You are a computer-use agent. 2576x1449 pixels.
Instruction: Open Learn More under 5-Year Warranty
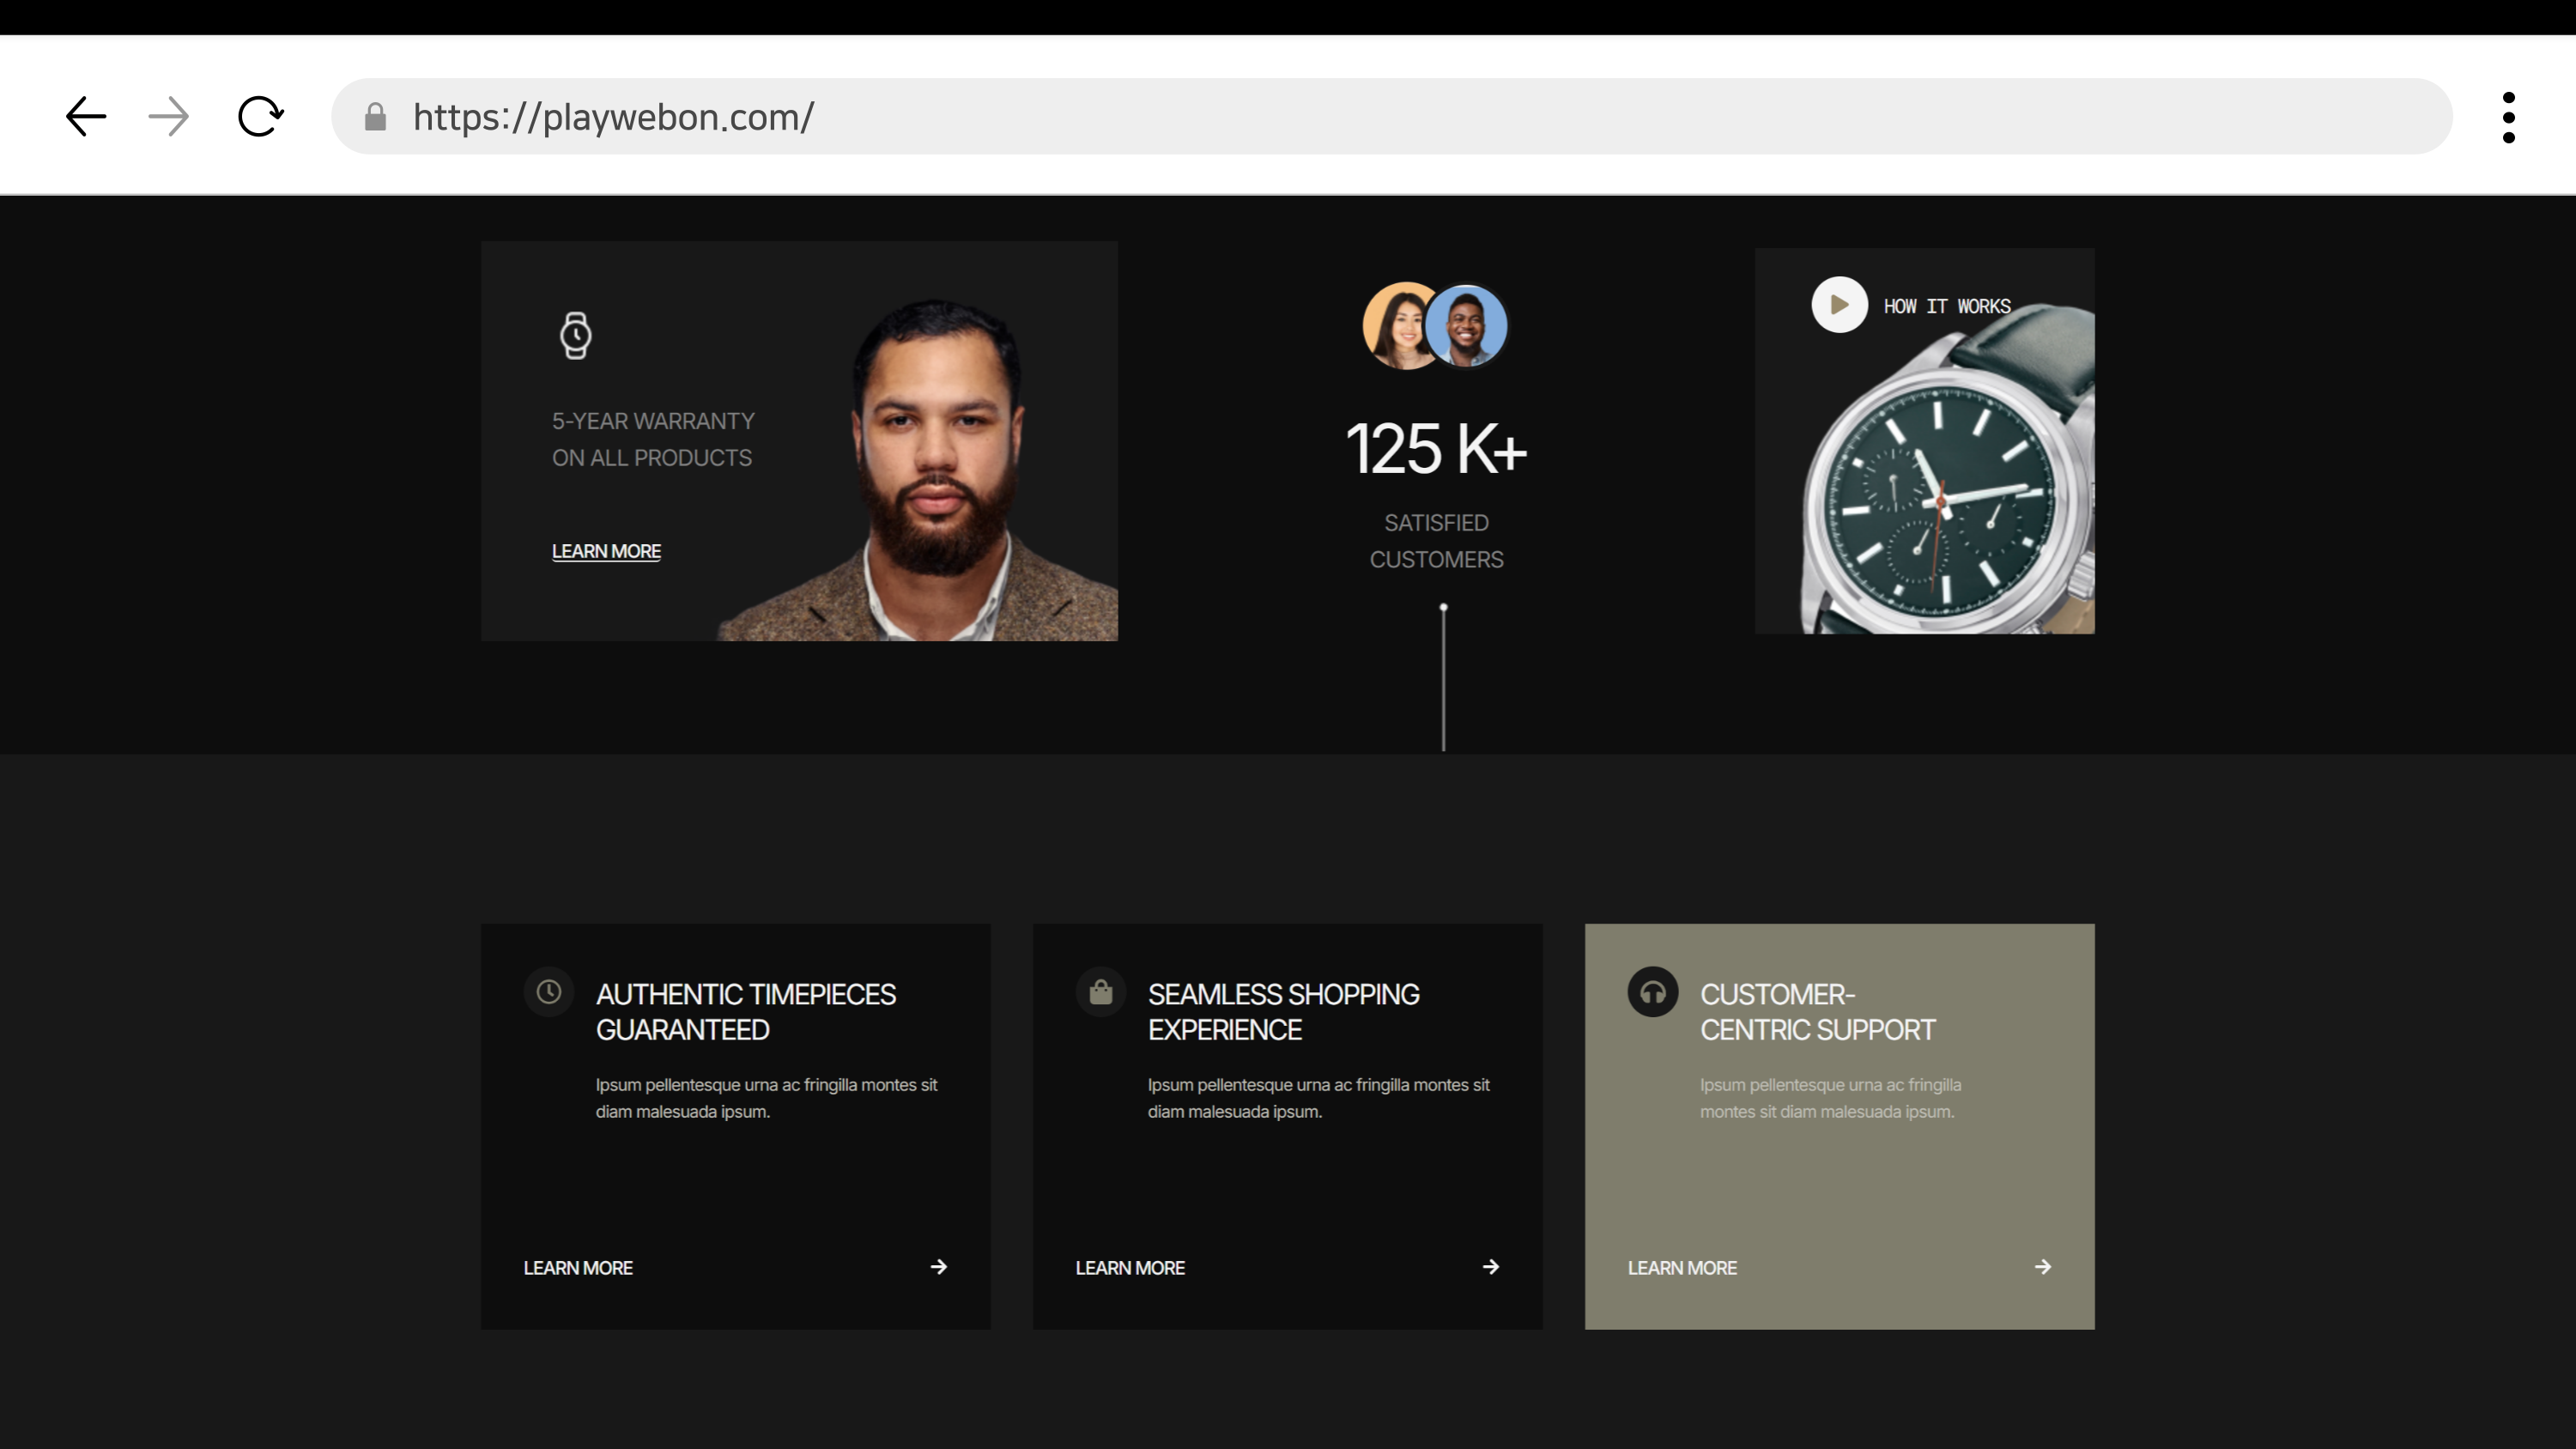[606, 551]
